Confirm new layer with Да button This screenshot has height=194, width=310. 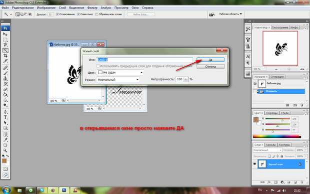point(210,60)
